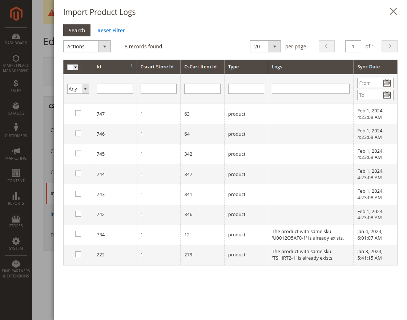Expand the Actions dropdown
The width and height of the screenshot is (407, 320).
[87, 47]
